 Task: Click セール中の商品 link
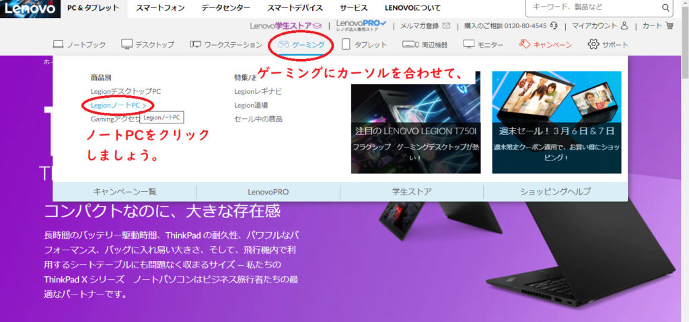pos(258,119)
